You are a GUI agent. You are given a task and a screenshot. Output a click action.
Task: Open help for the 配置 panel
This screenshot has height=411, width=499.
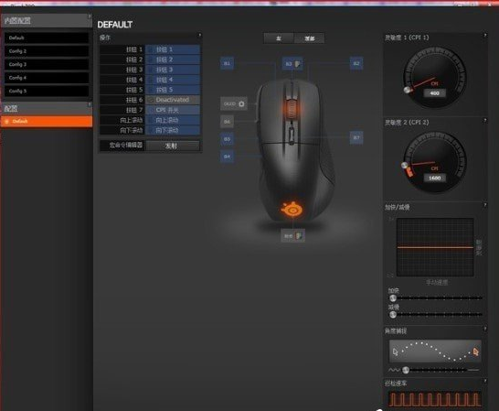point(90,104)
